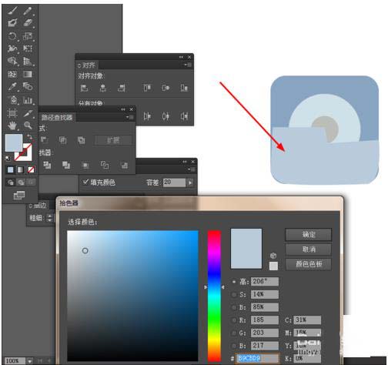Select the Eyedropper tool
The image size is (388, 365).
12,86
